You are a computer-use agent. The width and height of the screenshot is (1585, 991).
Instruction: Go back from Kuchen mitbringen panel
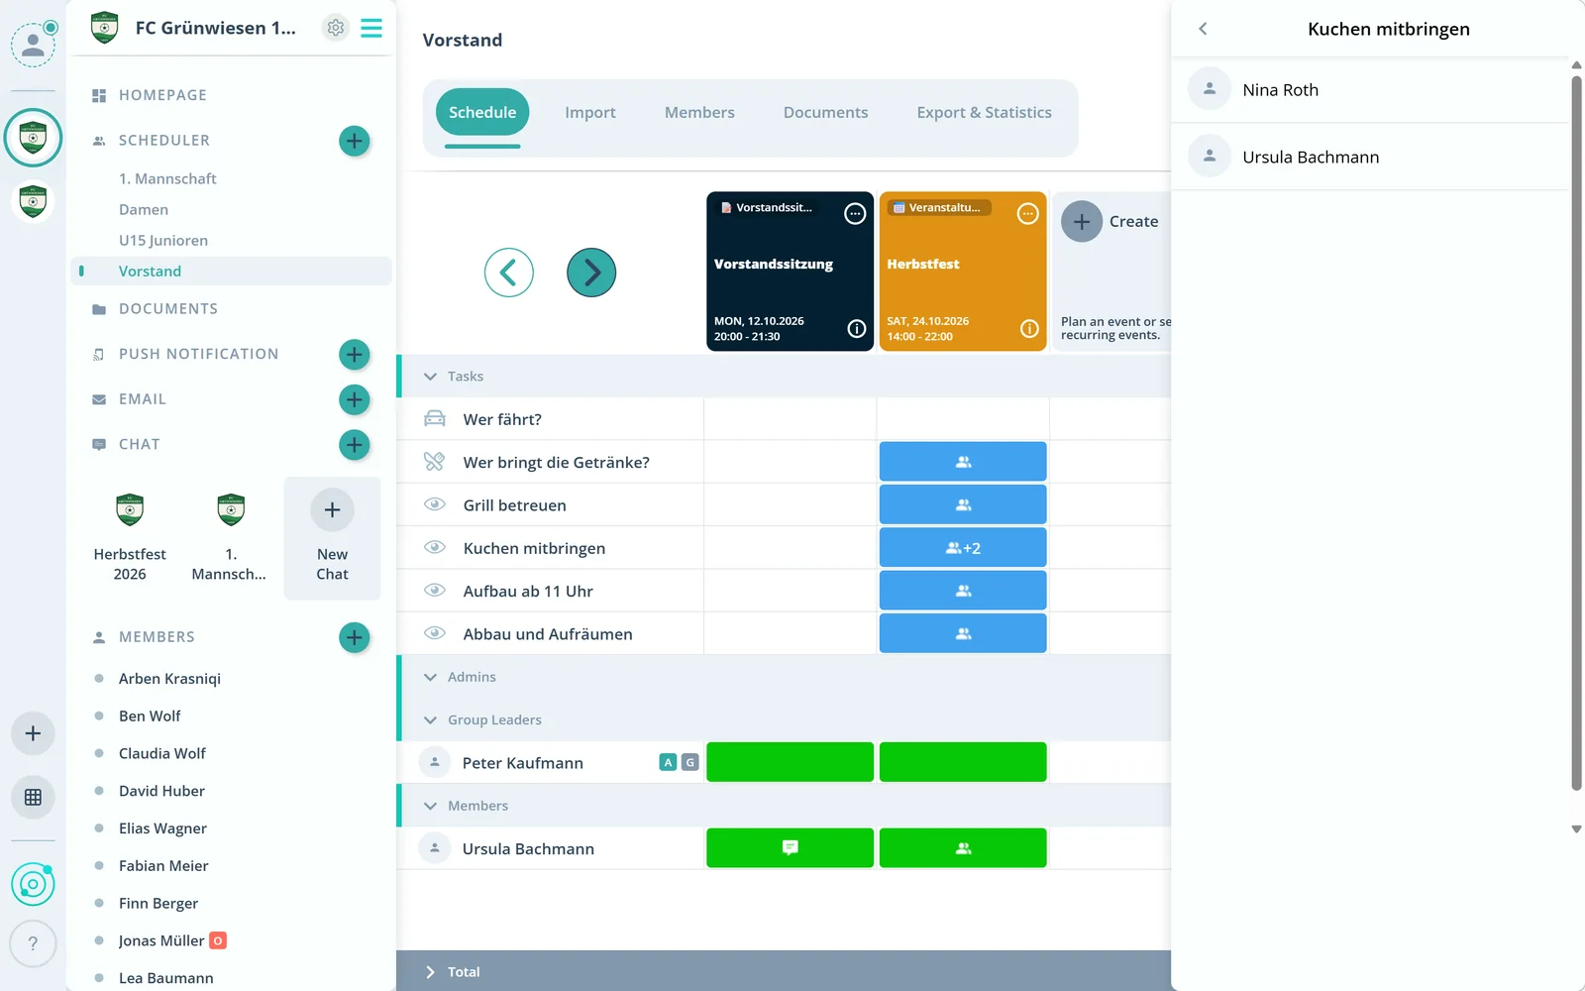coord(1204,29)
